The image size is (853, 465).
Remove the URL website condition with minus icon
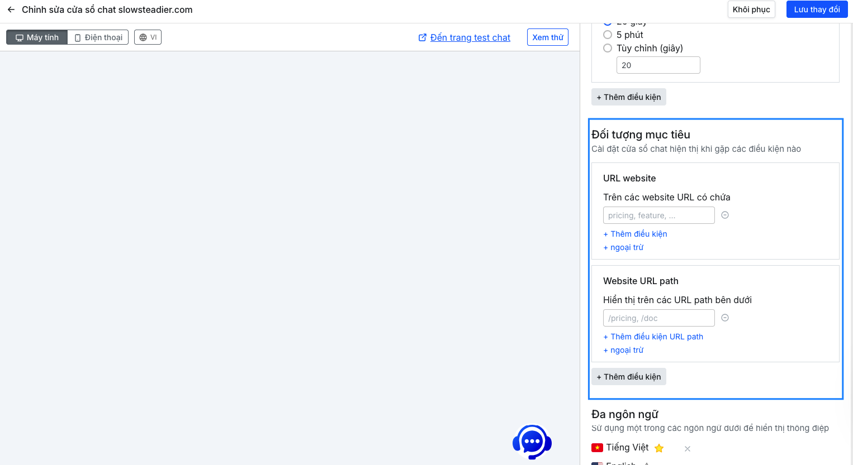pos(725,215)
